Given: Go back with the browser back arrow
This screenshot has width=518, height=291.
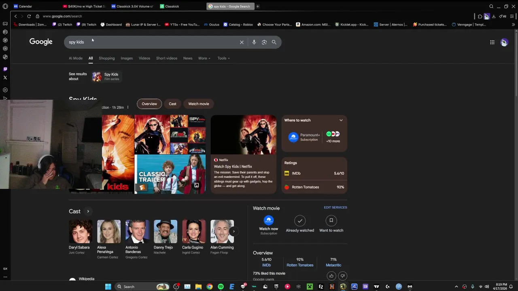Looking at the screenshot, I should point(15,16).
